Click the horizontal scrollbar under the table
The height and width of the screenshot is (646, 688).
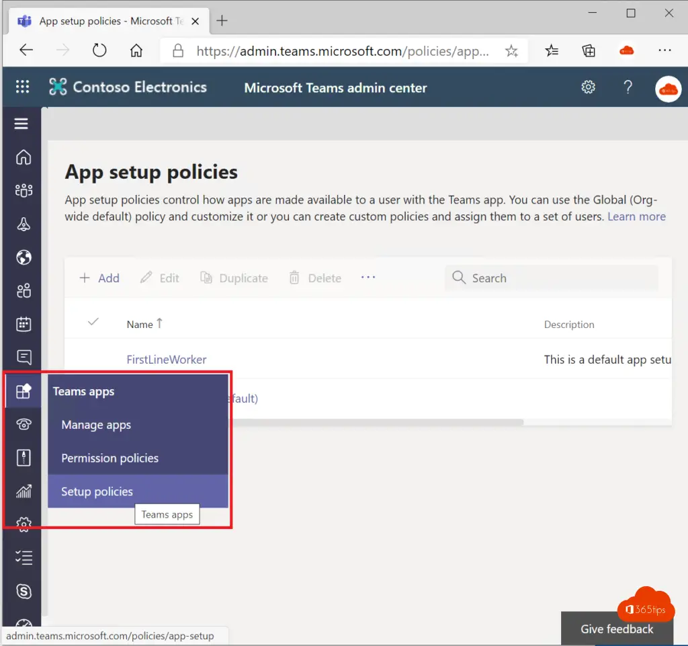point(376,423)
